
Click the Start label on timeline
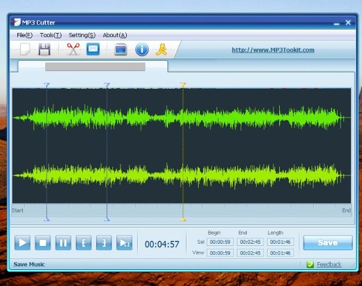coord(17,210)
